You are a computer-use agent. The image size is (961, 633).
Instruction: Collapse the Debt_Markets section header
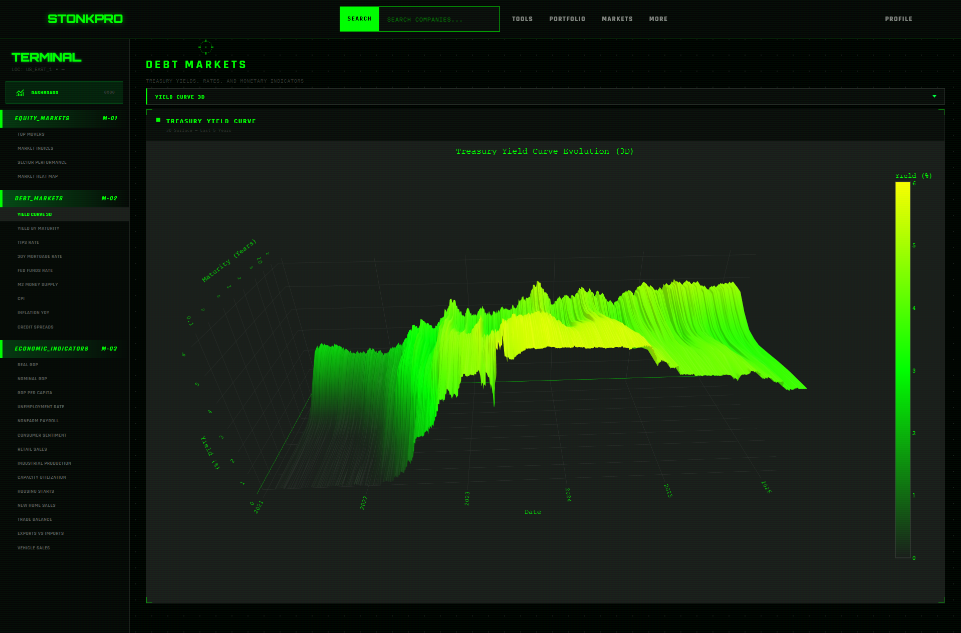[64, 199]
